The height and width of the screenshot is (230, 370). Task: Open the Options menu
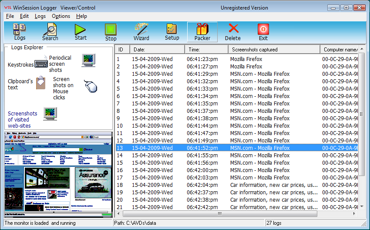click(x=61, y=16)
